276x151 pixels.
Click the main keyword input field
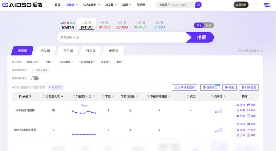pyautogui.click(x=121, y=37)
